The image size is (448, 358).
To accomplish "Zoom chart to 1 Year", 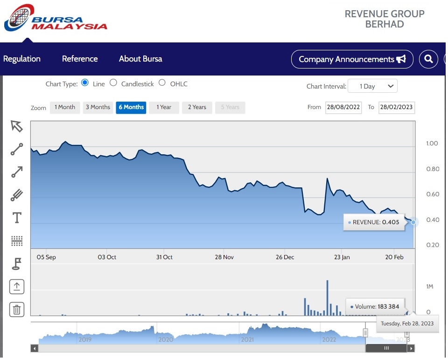I will pyautogui.click(x=164, y=107).
